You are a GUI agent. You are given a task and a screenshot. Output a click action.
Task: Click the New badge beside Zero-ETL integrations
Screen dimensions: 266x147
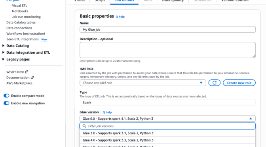pos(44,39)
